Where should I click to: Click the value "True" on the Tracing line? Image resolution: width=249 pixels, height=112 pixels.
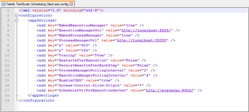point(99,56)
